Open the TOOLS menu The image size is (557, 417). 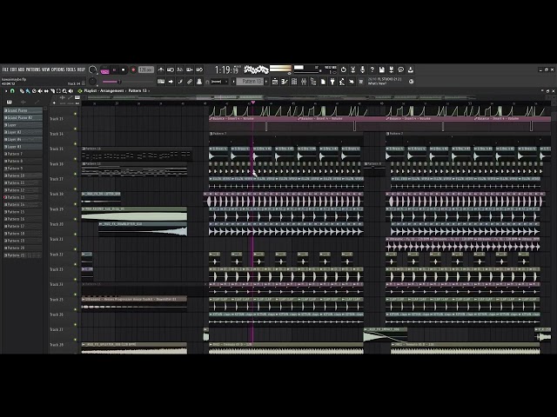[x=71, y=69]
